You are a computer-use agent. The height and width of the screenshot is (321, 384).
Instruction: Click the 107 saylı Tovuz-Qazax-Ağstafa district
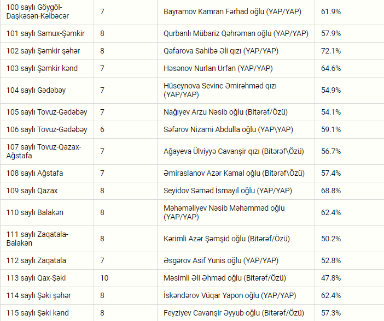click(x=44, y=151)
